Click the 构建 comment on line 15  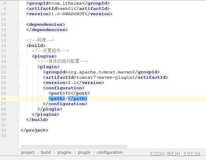pyautogui.click(x=41, y=40)
